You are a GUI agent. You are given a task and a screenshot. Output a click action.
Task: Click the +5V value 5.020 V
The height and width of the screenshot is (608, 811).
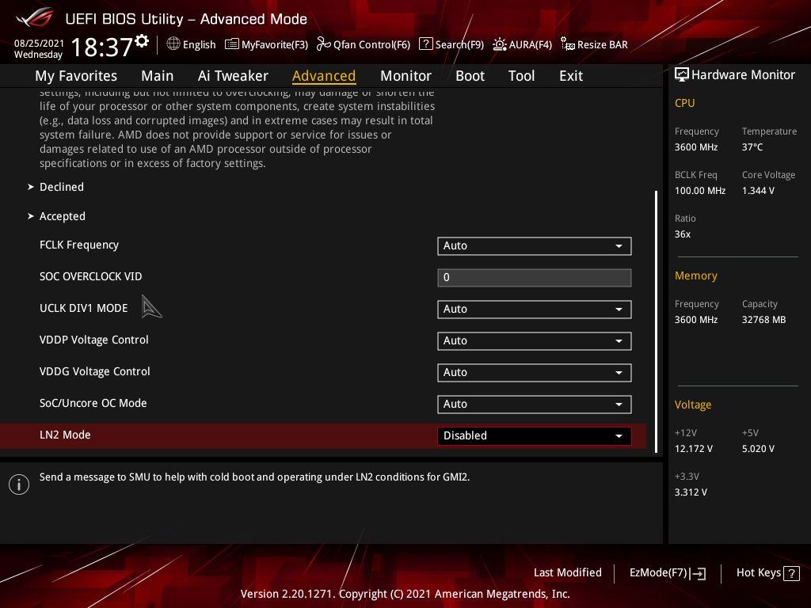point(758,448)
